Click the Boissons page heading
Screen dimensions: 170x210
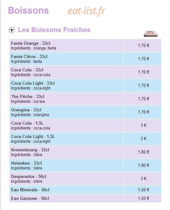point(28,10)
